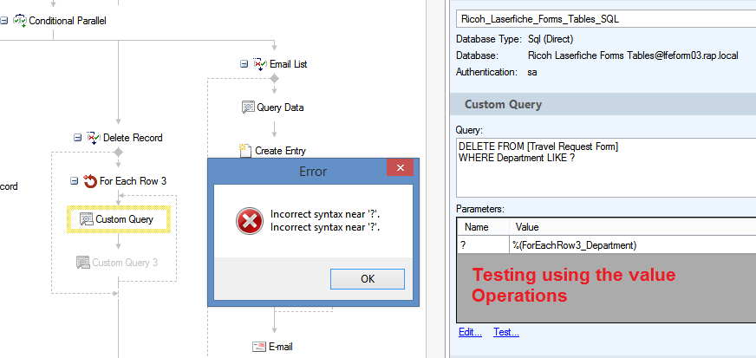Select the disabled Custom Query 3 icon
Viewport: 756px width, 358px height.
tap(83, 263)
